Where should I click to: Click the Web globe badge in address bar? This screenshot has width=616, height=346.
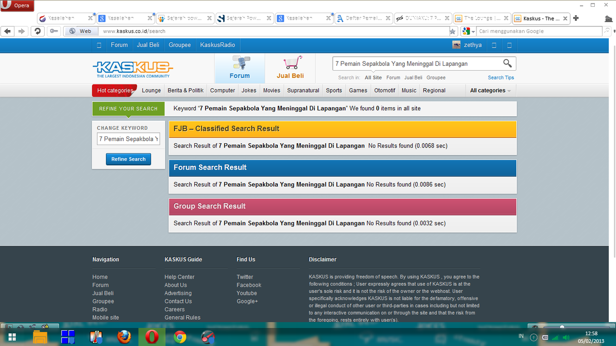80,31
